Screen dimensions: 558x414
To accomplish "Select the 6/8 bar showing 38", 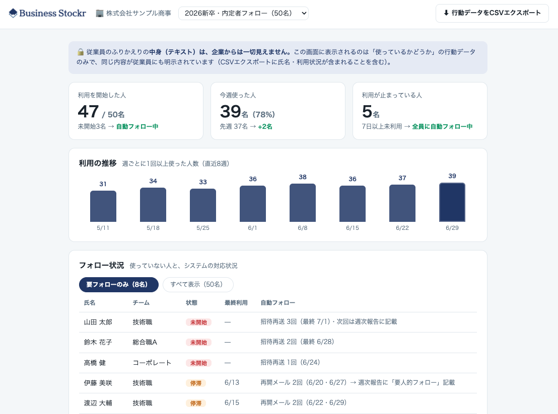I will 303,203.
